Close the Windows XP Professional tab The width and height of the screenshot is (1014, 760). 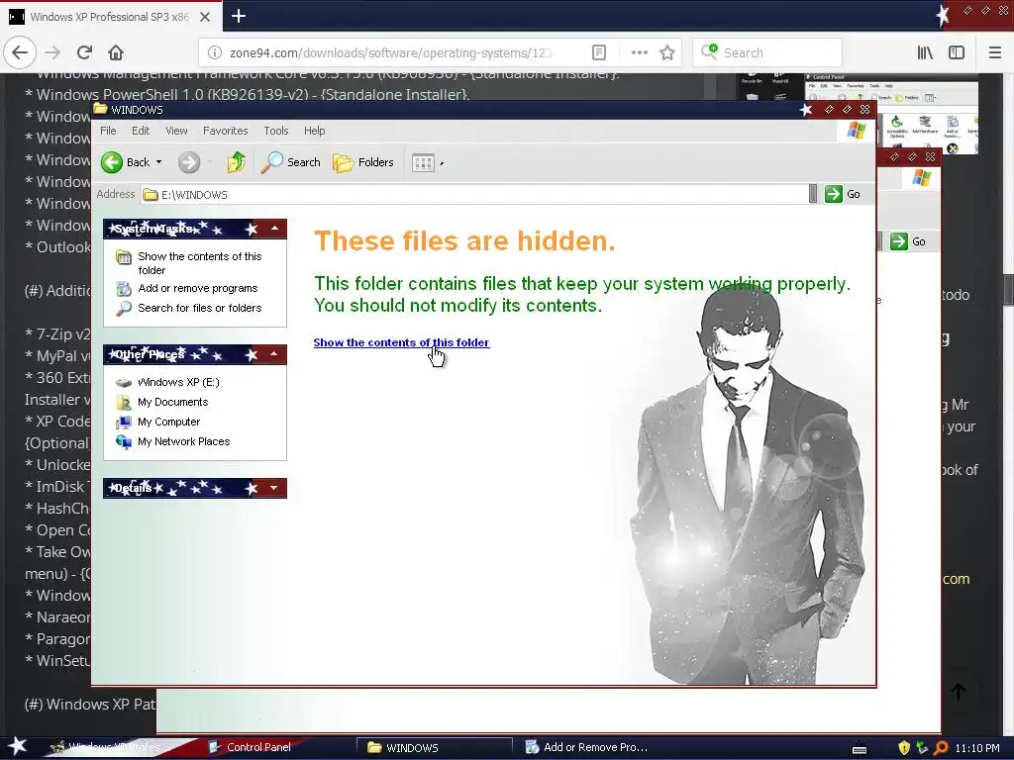click(x=204, y=17)
